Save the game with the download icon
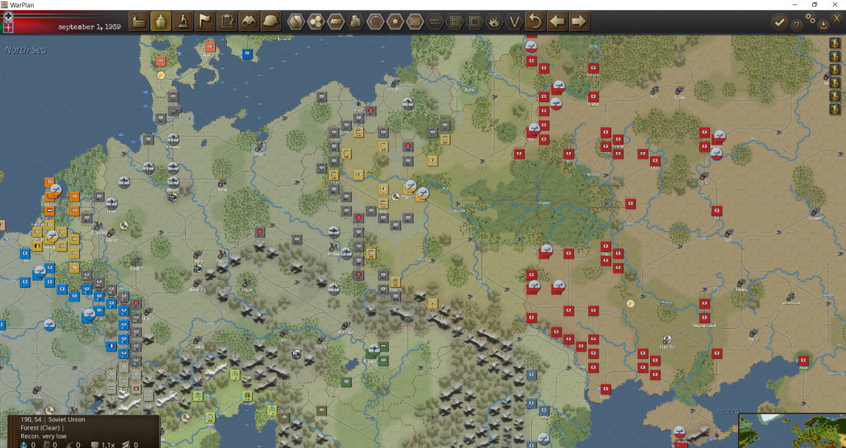This screenshot has width=846, height=448. pyautogui.click(x=823, y=24)
